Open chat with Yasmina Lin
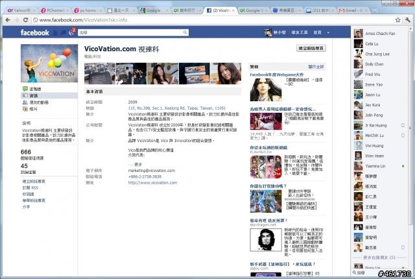The height and width of the screenshot is (279, 415). pos(379,166)
